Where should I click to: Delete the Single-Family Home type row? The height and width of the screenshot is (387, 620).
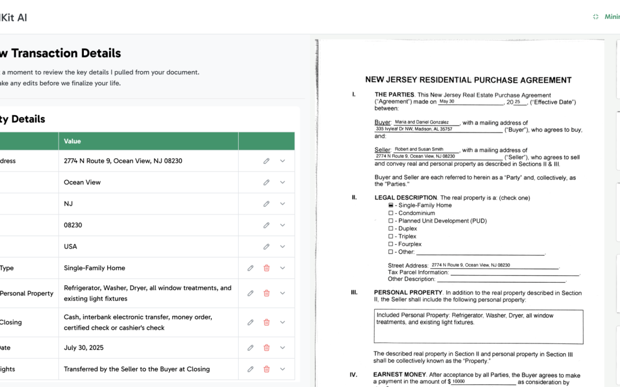point(266,268)
